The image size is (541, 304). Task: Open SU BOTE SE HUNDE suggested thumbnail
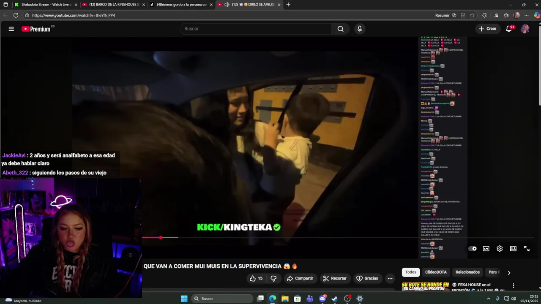point(425,286)
